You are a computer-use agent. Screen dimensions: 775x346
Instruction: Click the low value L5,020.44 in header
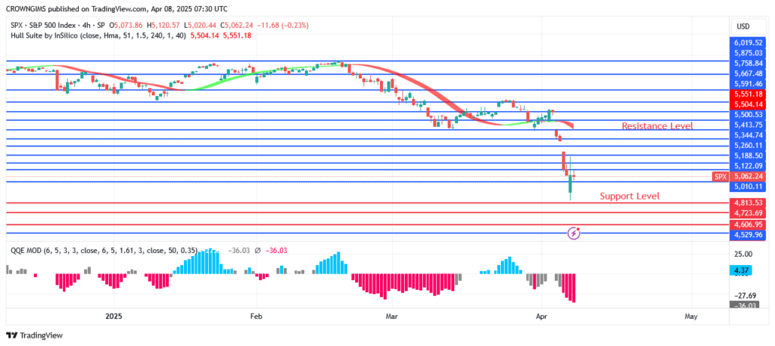click(x=201, y=24)
